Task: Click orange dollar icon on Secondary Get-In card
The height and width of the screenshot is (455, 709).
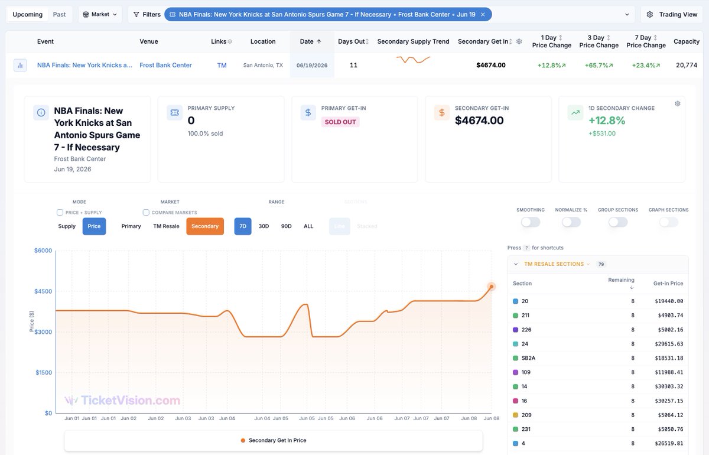Action: pyautogui.click(x=441, y=112)
